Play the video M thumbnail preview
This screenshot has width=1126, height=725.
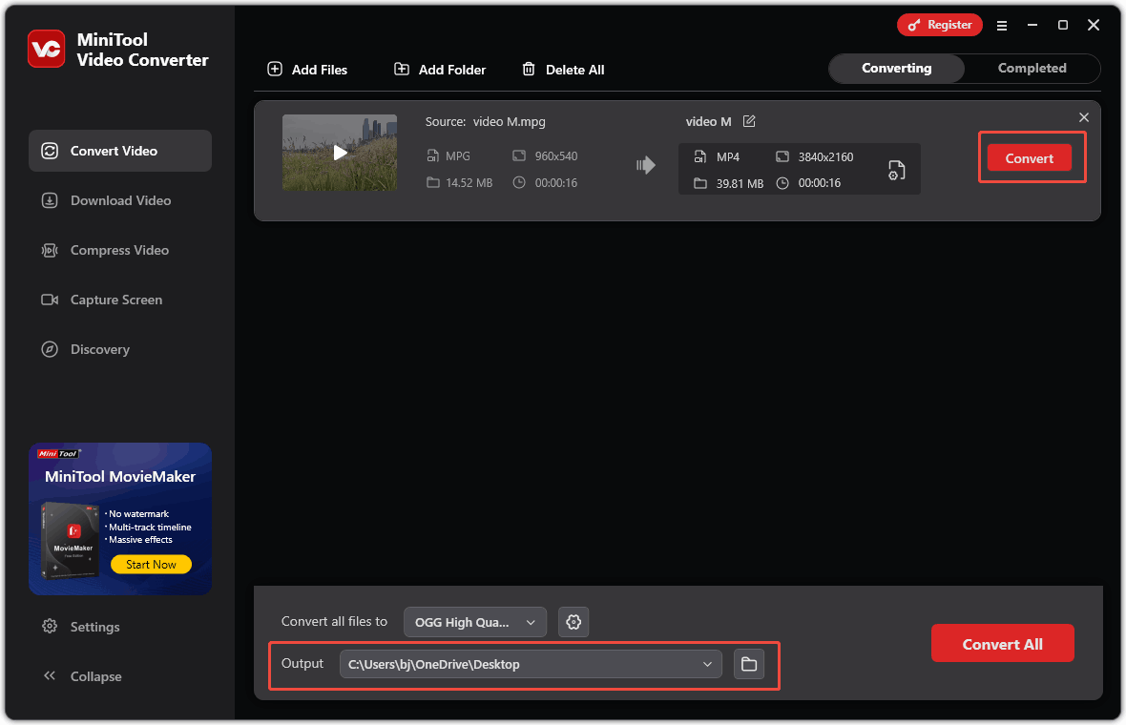coord(340,153)
